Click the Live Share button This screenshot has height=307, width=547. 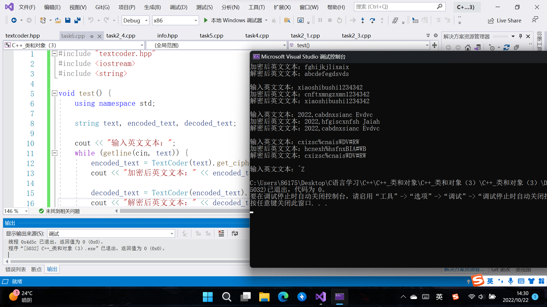pos(505,20)
